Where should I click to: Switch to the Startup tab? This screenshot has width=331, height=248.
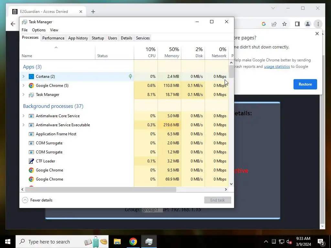tap(98, 38)
